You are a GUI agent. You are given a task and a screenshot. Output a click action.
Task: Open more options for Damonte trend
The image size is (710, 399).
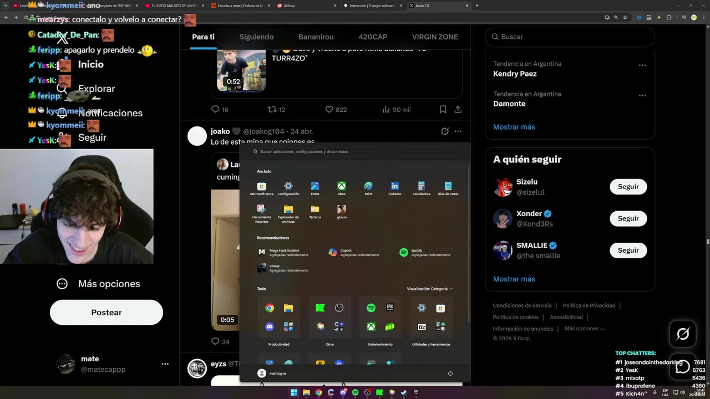tap(642, 95)
